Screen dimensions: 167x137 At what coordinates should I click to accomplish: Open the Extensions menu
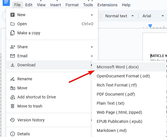(x=107, y=5)
